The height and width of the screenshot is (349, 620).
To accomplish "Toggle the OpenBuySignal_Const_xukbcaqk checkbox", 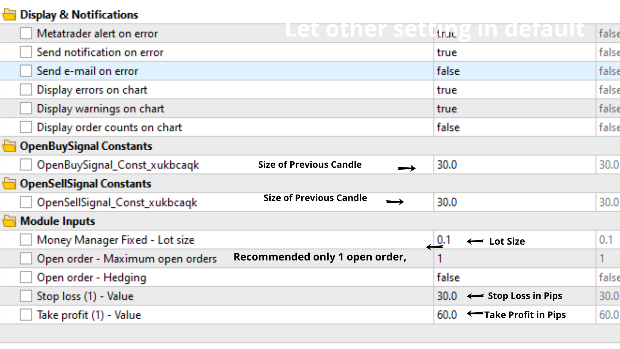I will pyautogui.click(x=26, y=164).
